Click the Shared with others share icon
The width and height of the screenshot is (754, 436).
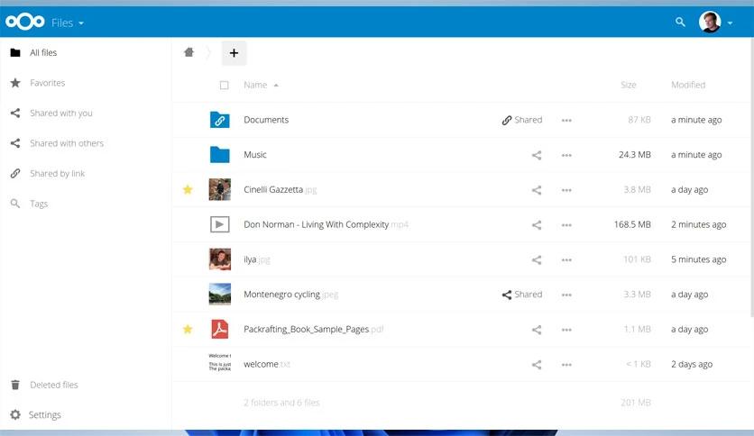[15, 143]
